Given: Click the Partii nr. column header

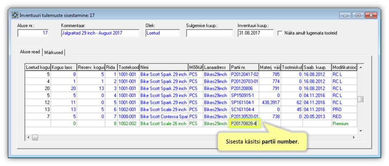Looking at the screenshot, I should point(244,67).
